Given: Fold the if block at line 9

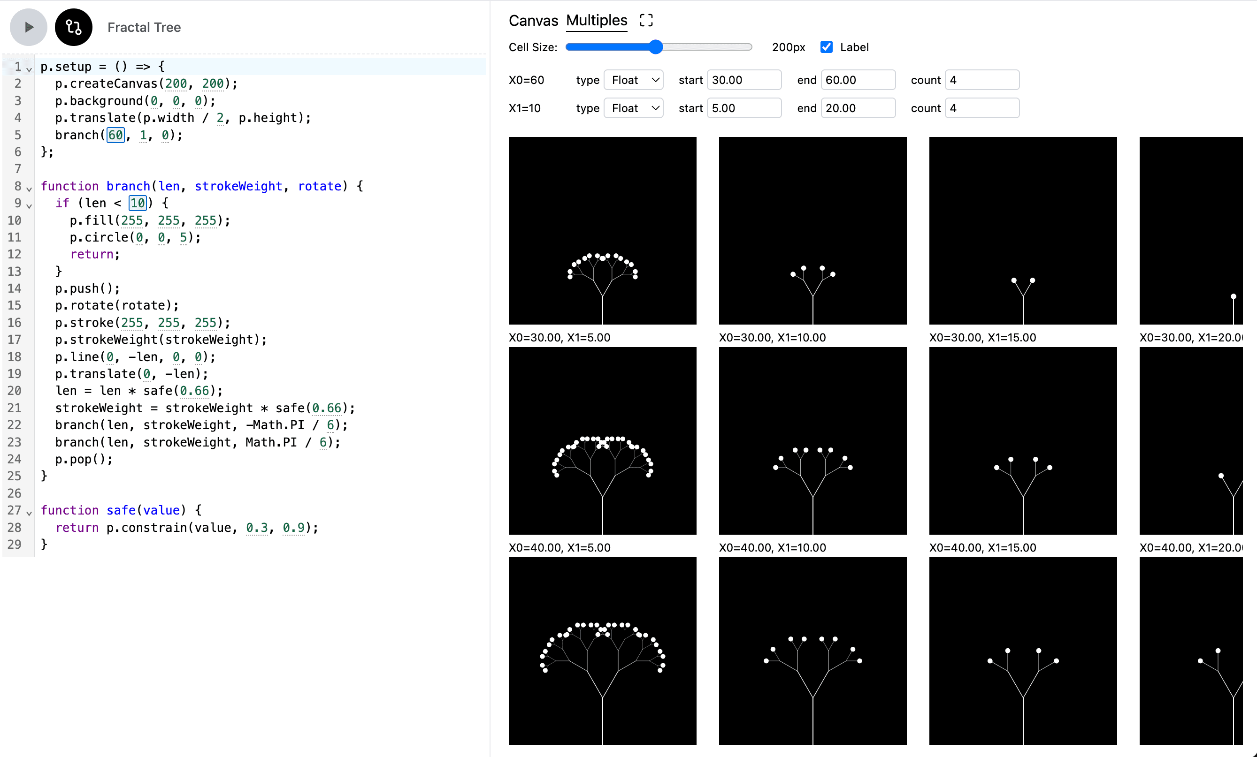Looking at the screenshot, I should [x=29, y=205].
